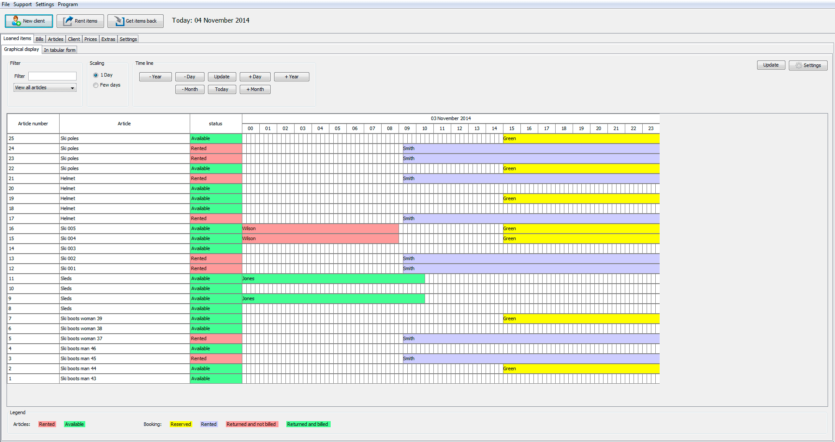Switch to the Bills tab
This screenshot has width=835, height=442.
coord(40,39)
